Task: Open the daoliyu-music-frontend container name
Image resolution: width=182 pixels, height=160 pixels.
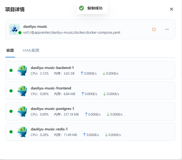Action: tap(51, 88)
